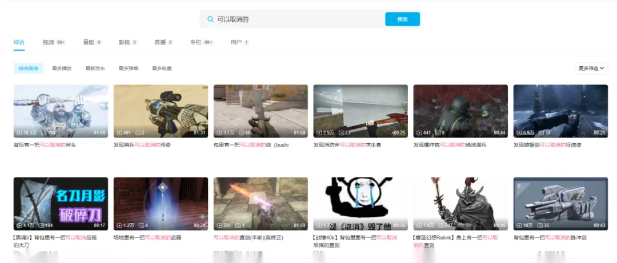Click the 01:49 duration on 斧头 video

99,133
